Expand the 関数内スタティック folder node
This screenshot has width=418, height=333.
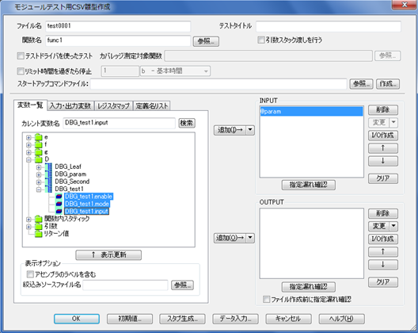pos(28,220)
